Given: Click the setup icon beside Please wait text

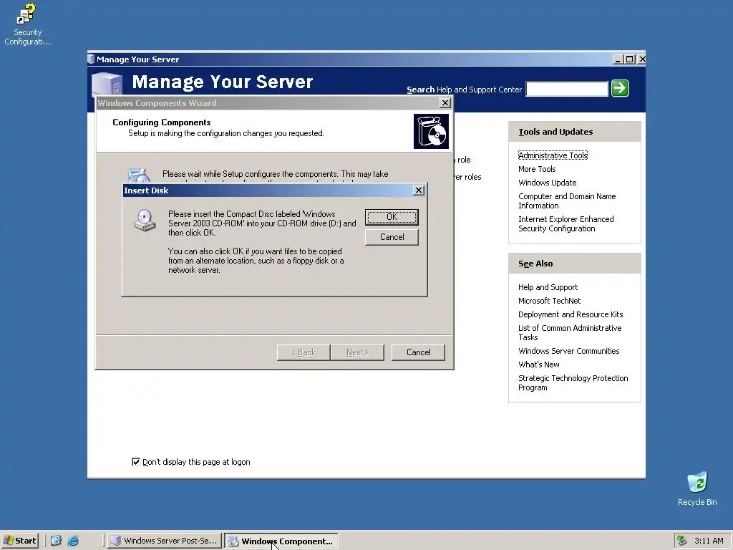Looking at the screenshot, I should 138,175.
